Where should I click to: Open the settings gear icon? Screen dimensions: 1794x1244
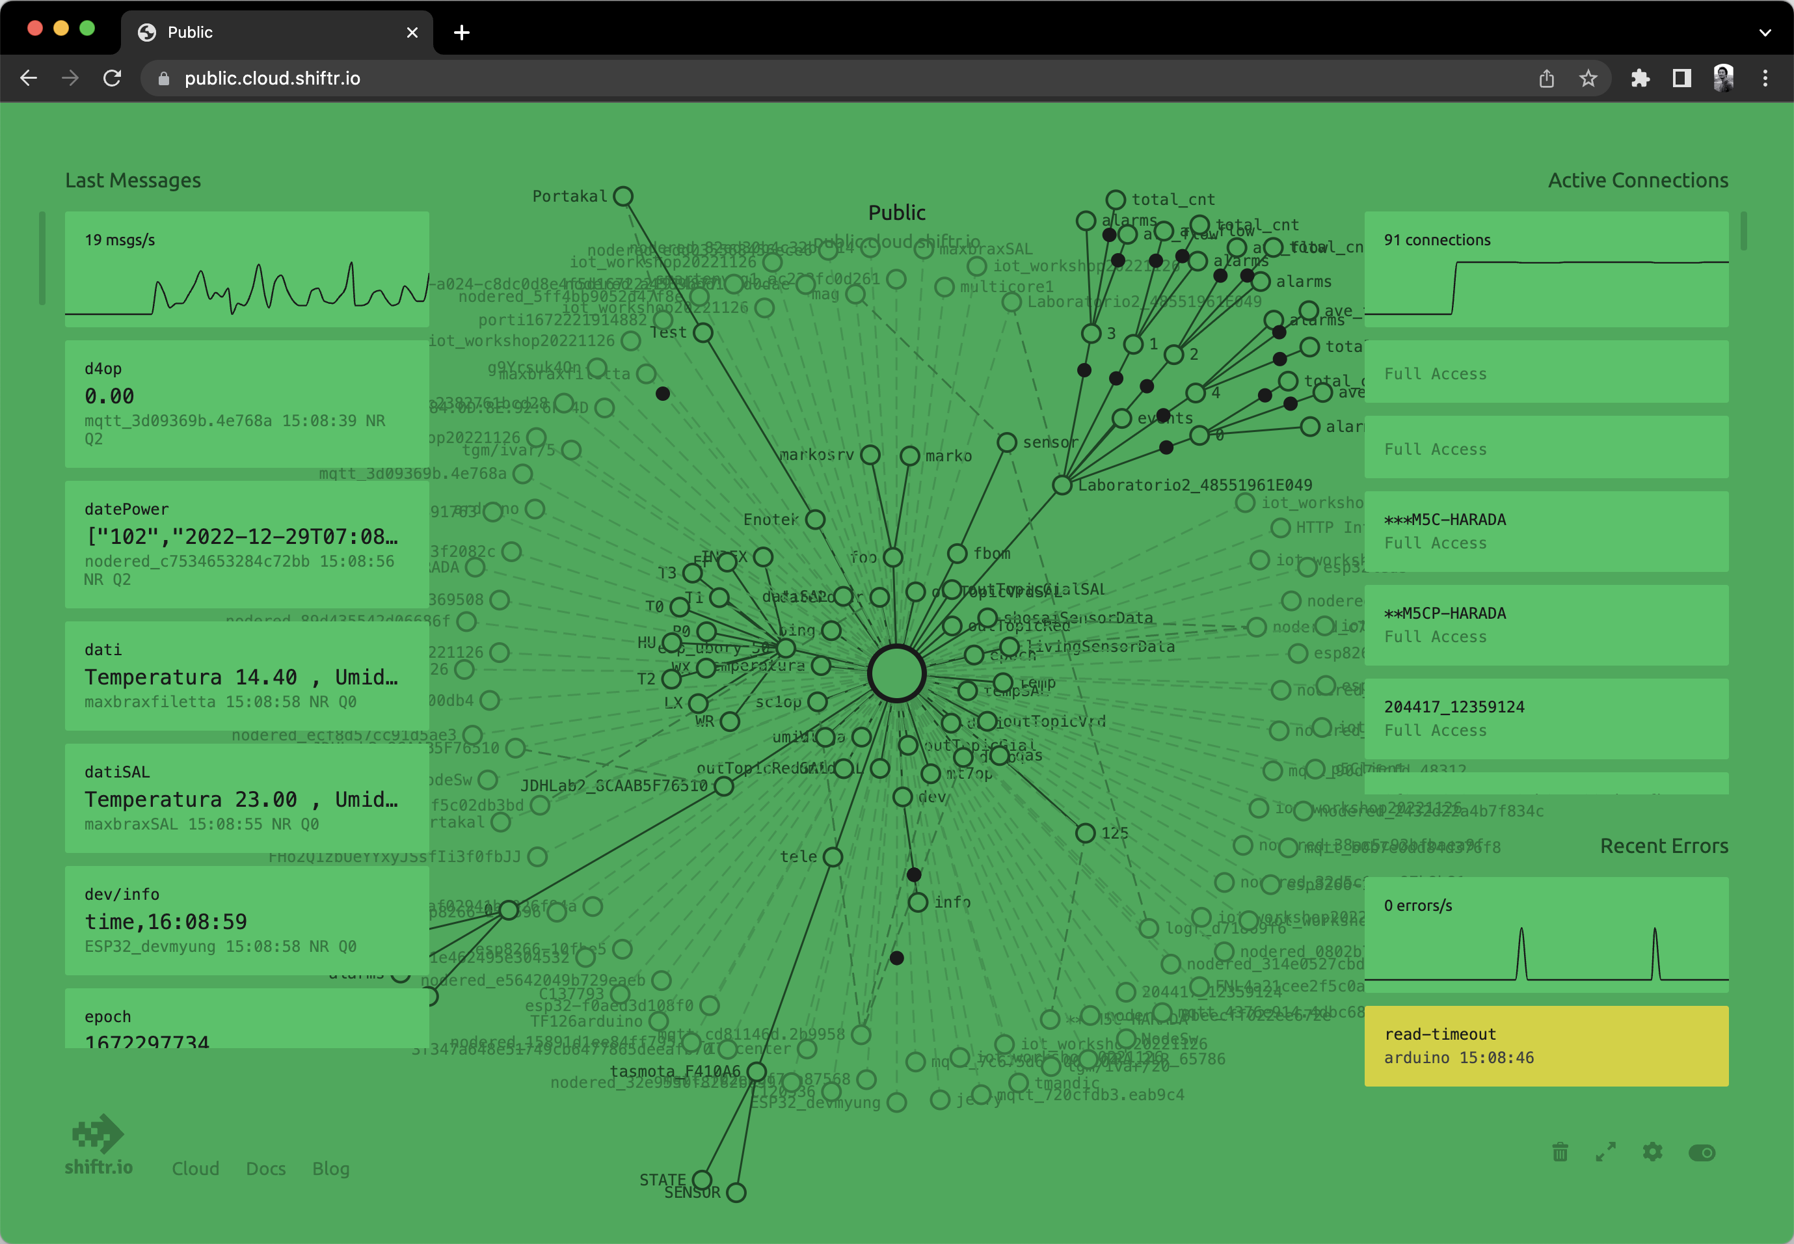coord(1653,1152)
